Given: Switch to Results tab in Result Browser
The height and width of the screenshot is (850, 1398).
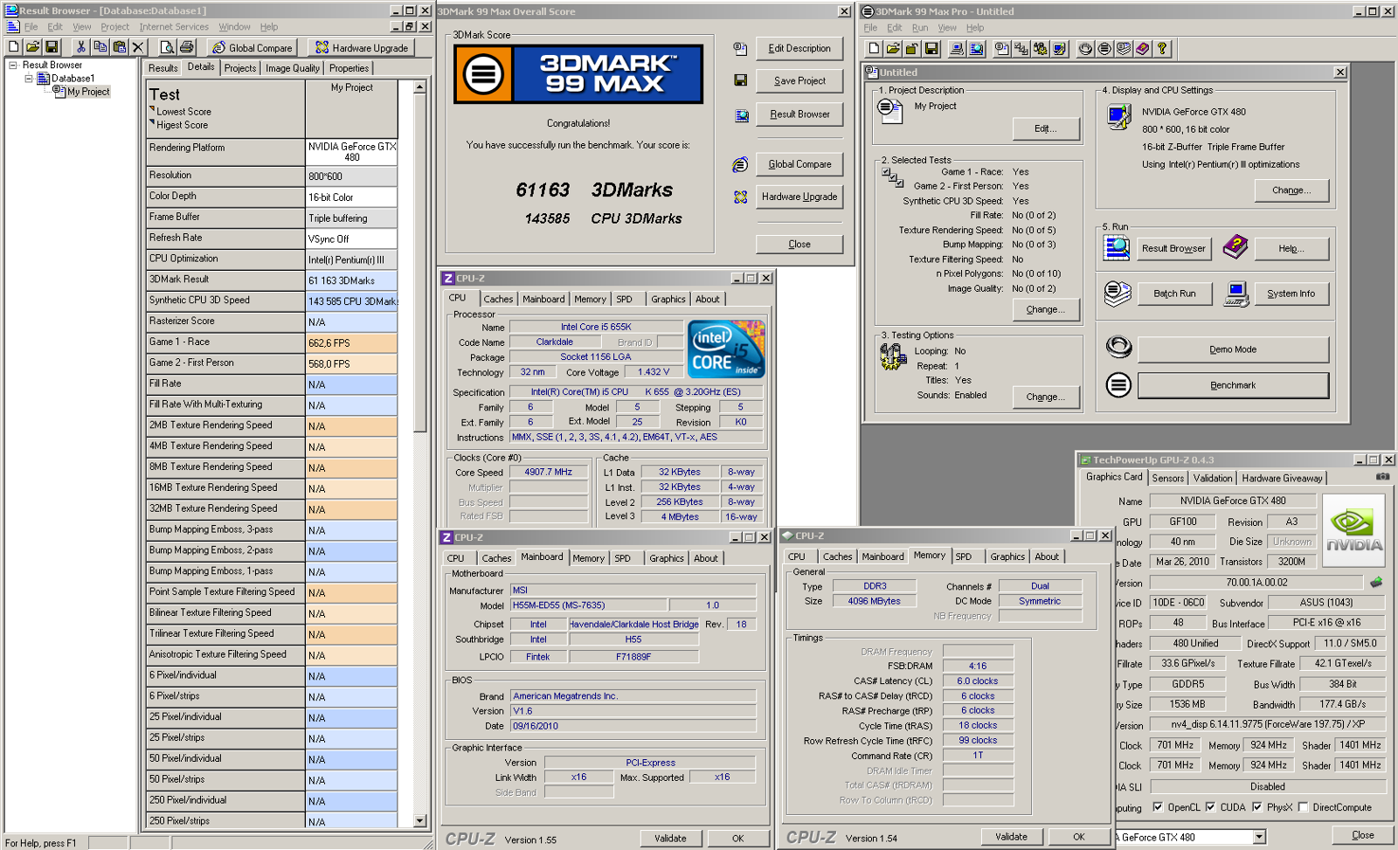Looking at the screenshot, I should 163,68.
